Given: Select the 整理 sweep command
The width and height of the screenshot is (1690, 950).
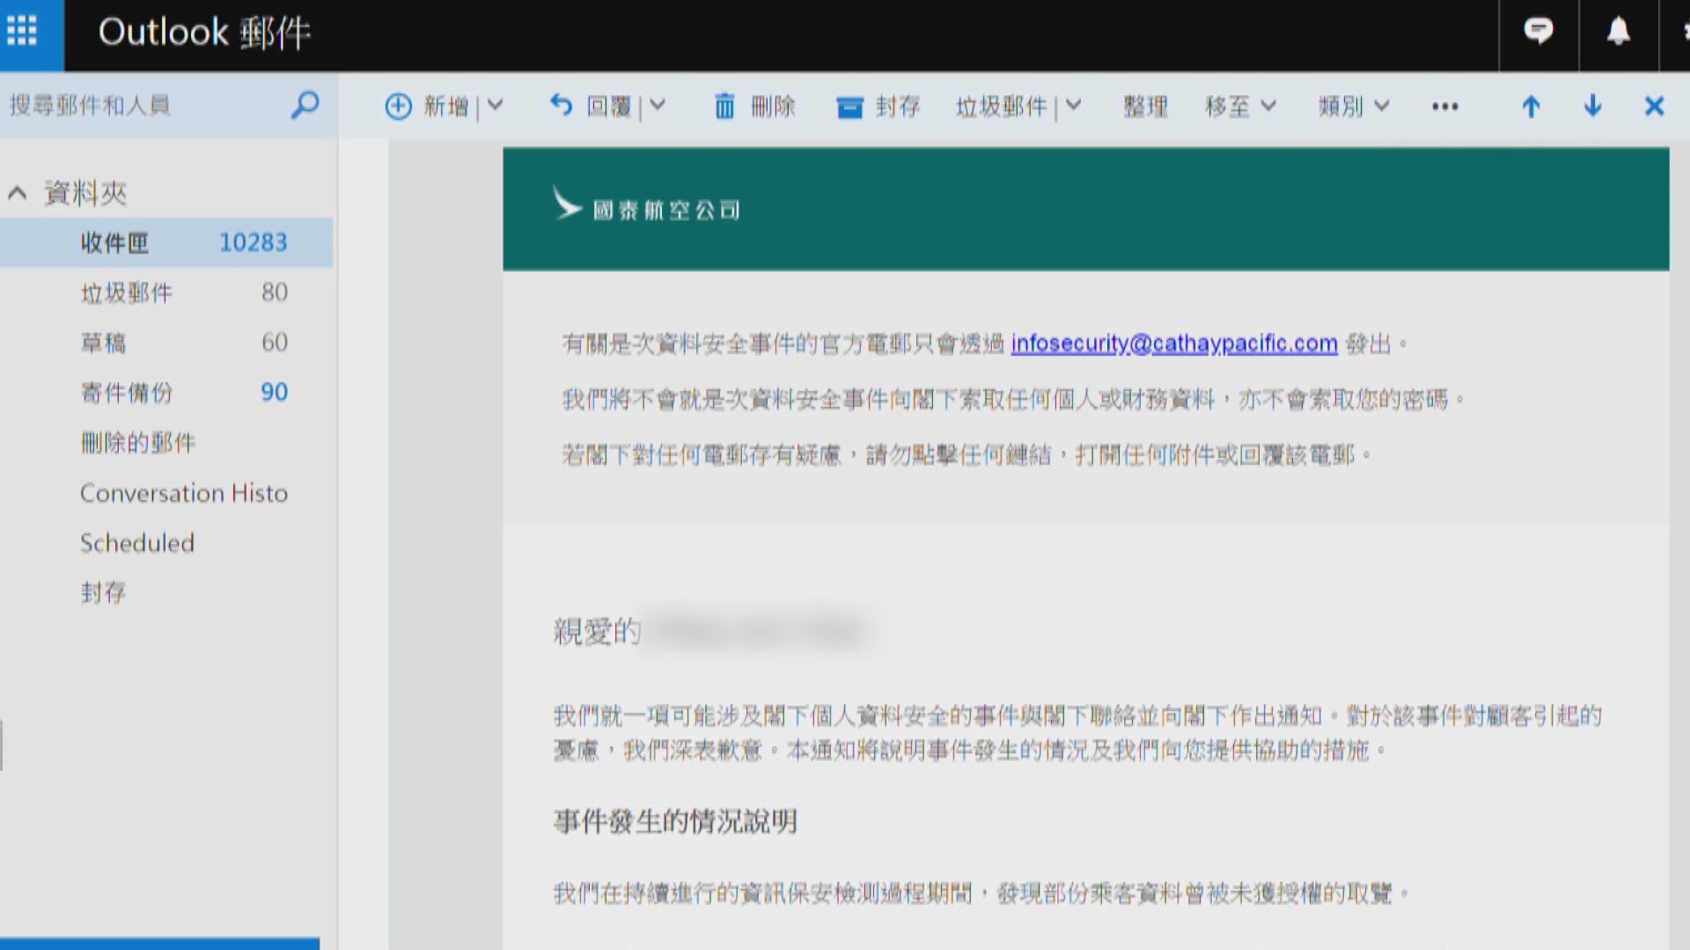Looking at the screenshot, I should coord(1144,106).
